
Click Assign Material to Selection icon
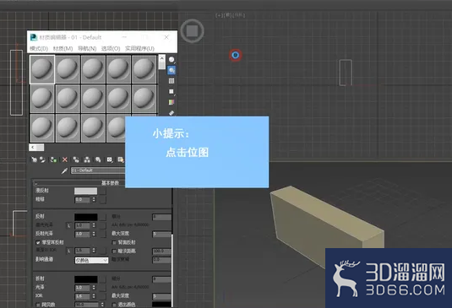53,159
